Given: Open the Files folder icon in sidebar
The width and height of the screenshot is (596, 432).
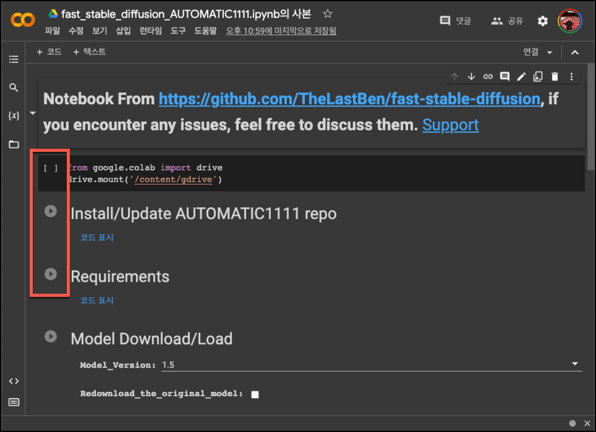Looking at the screenshot, I should pos(14,144).
